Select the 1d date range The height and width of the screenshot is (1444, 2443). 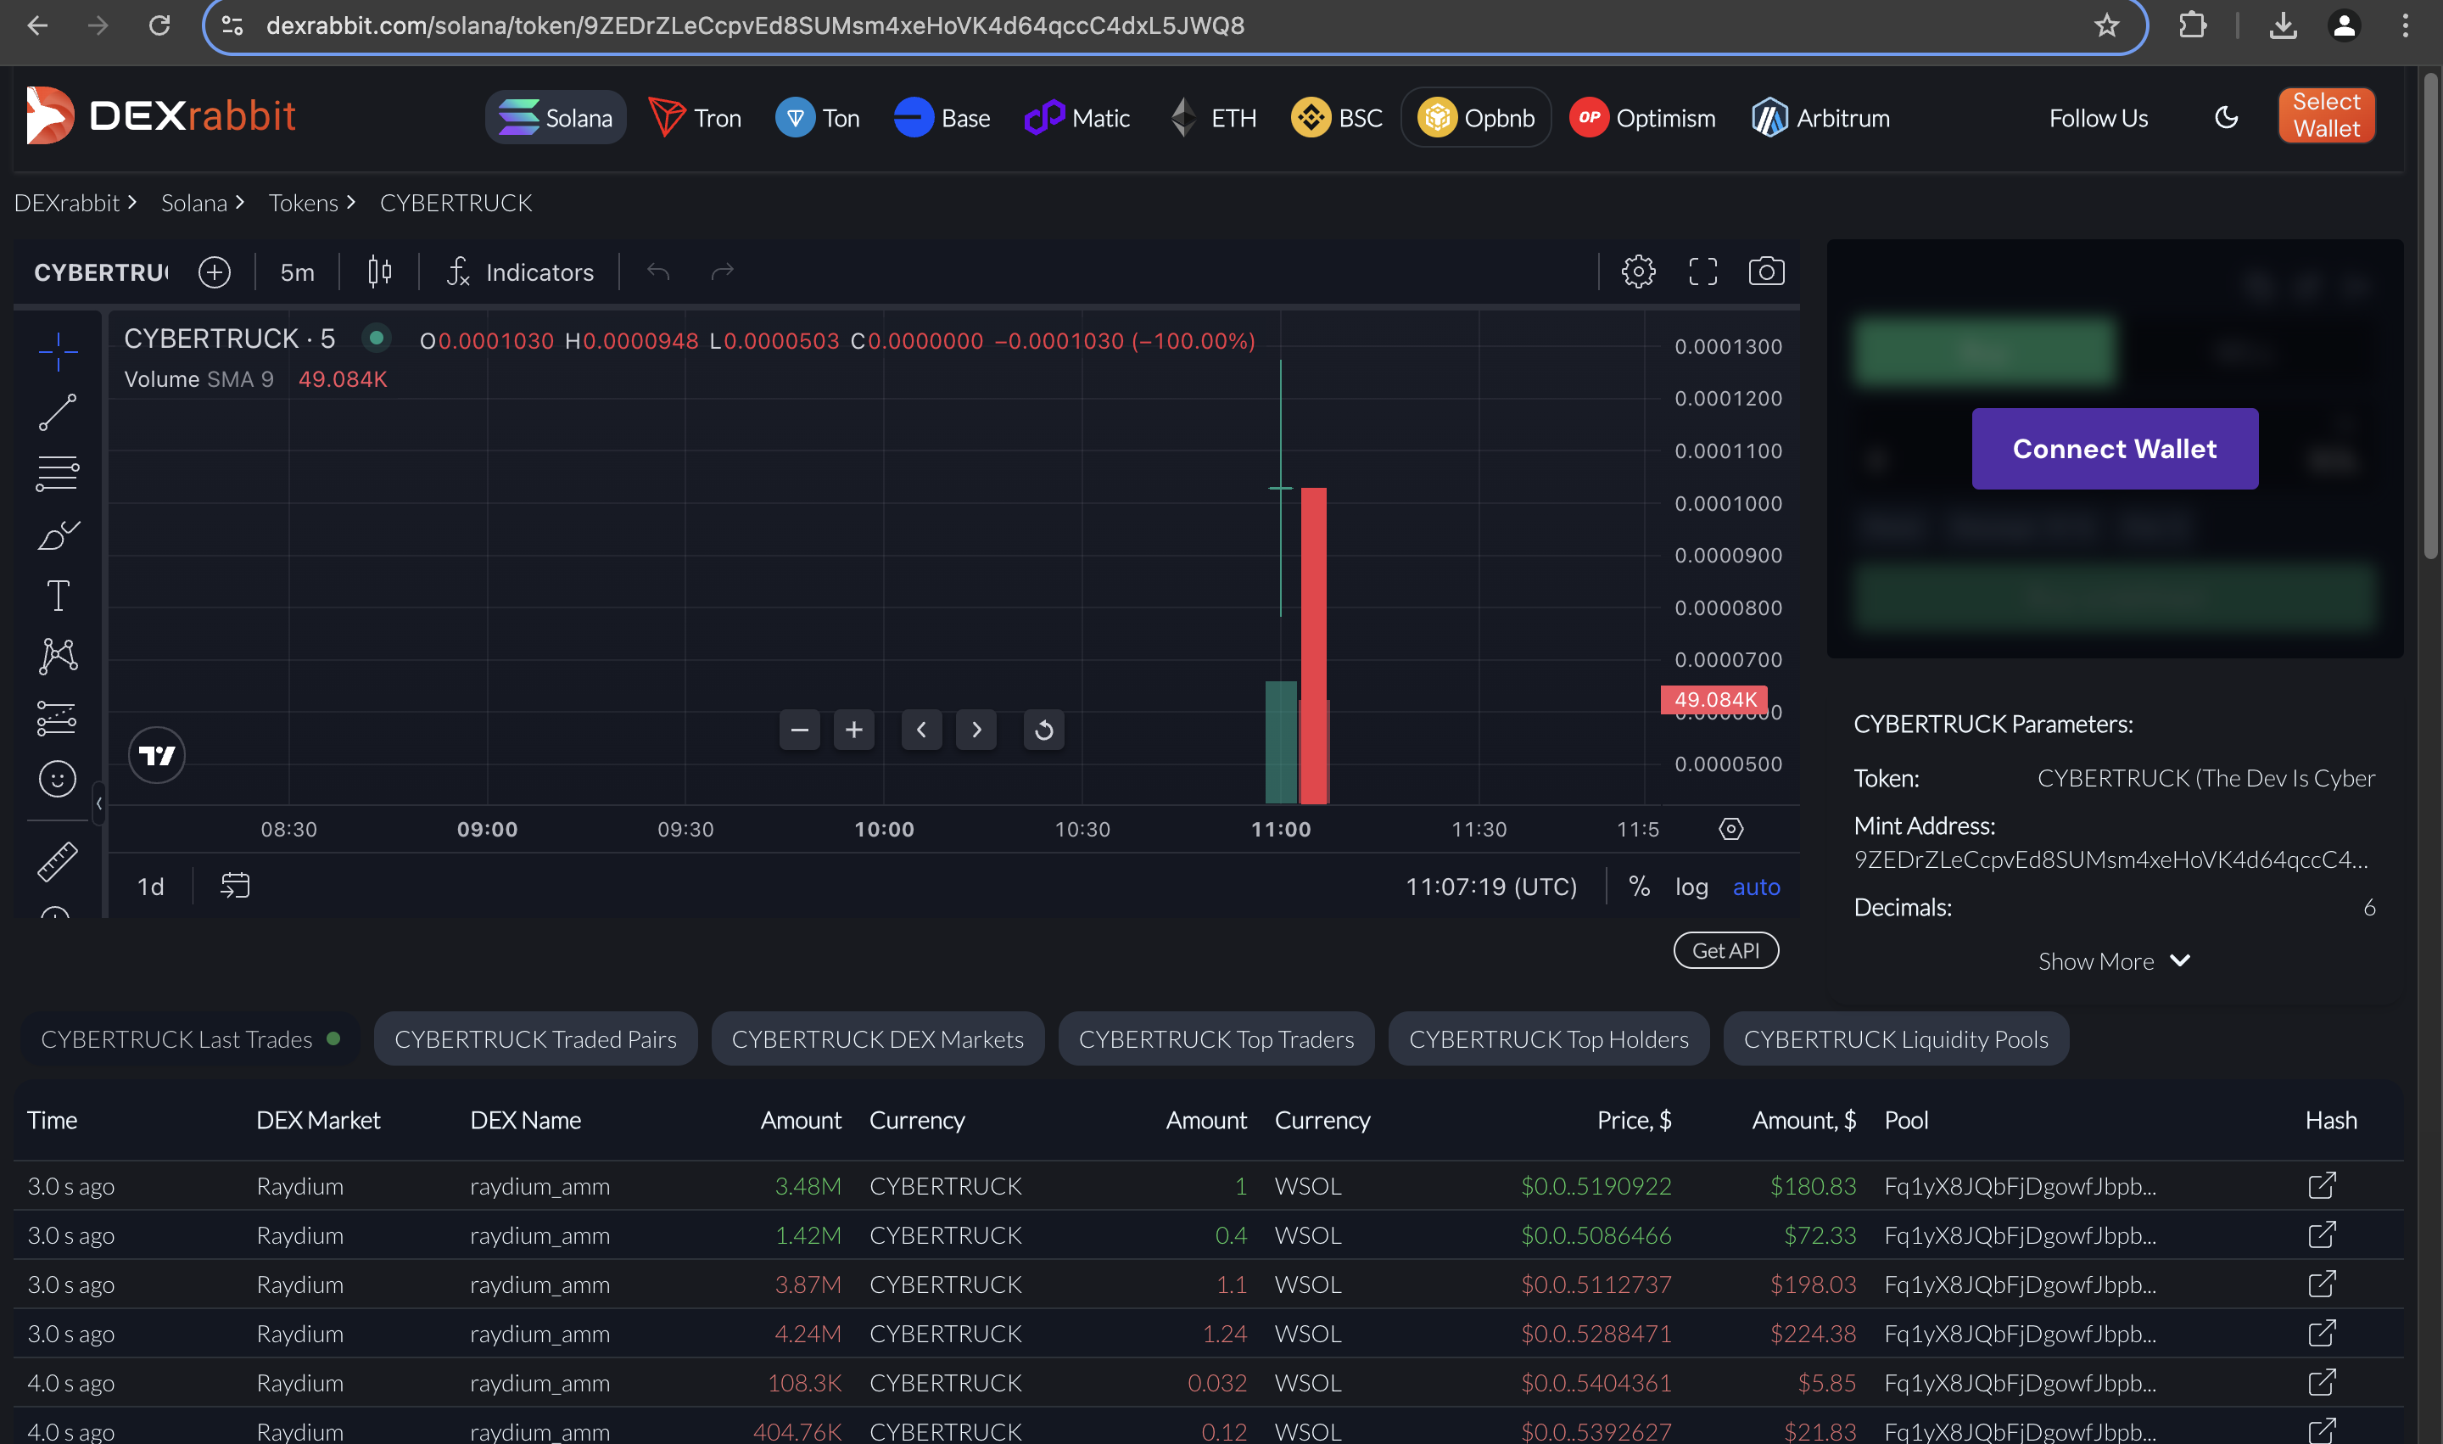tap(151, 887)
